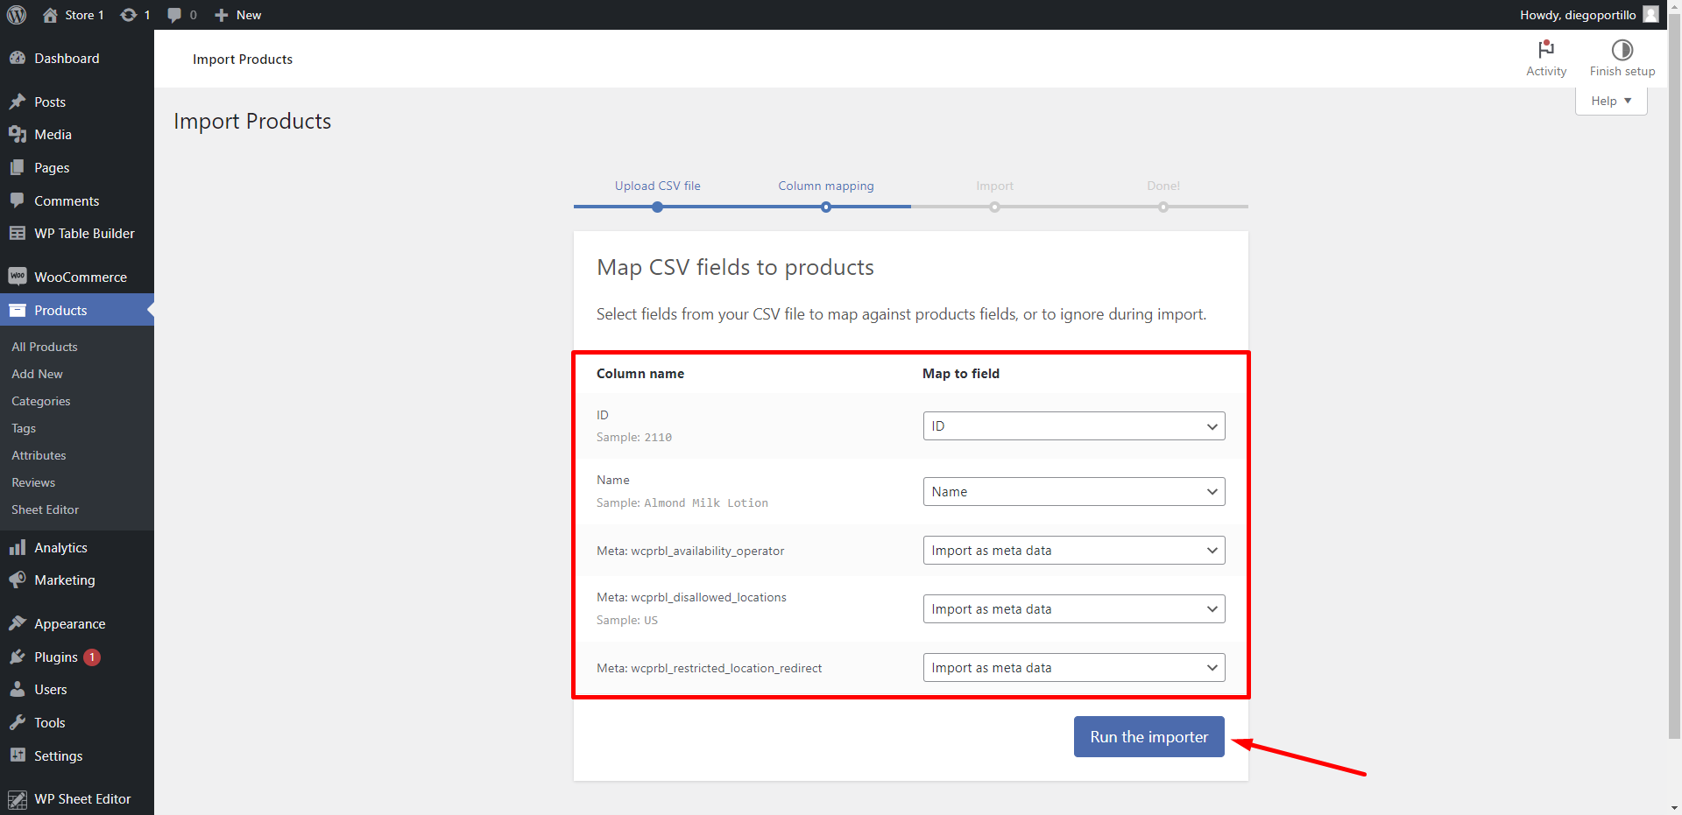1682x815 pixels.
Task: Click the Upload CSV file step
Action: [657, 186]
